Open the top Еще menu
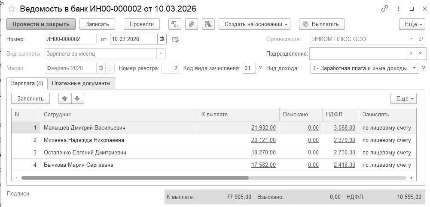Viewport: 430px width, 207px height. point(412,24)
